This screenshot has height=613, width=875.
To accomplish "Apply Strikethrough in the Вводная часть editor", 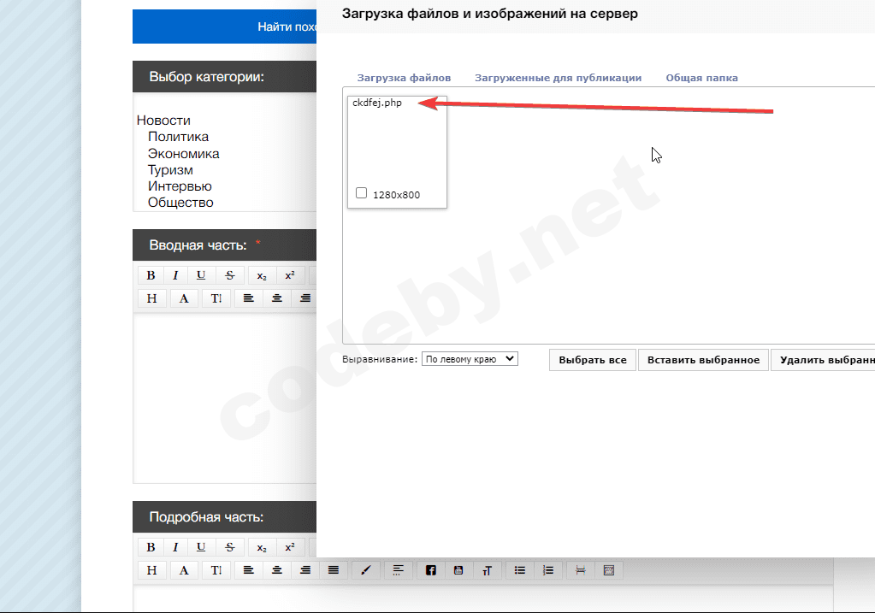I will point(229,275).
